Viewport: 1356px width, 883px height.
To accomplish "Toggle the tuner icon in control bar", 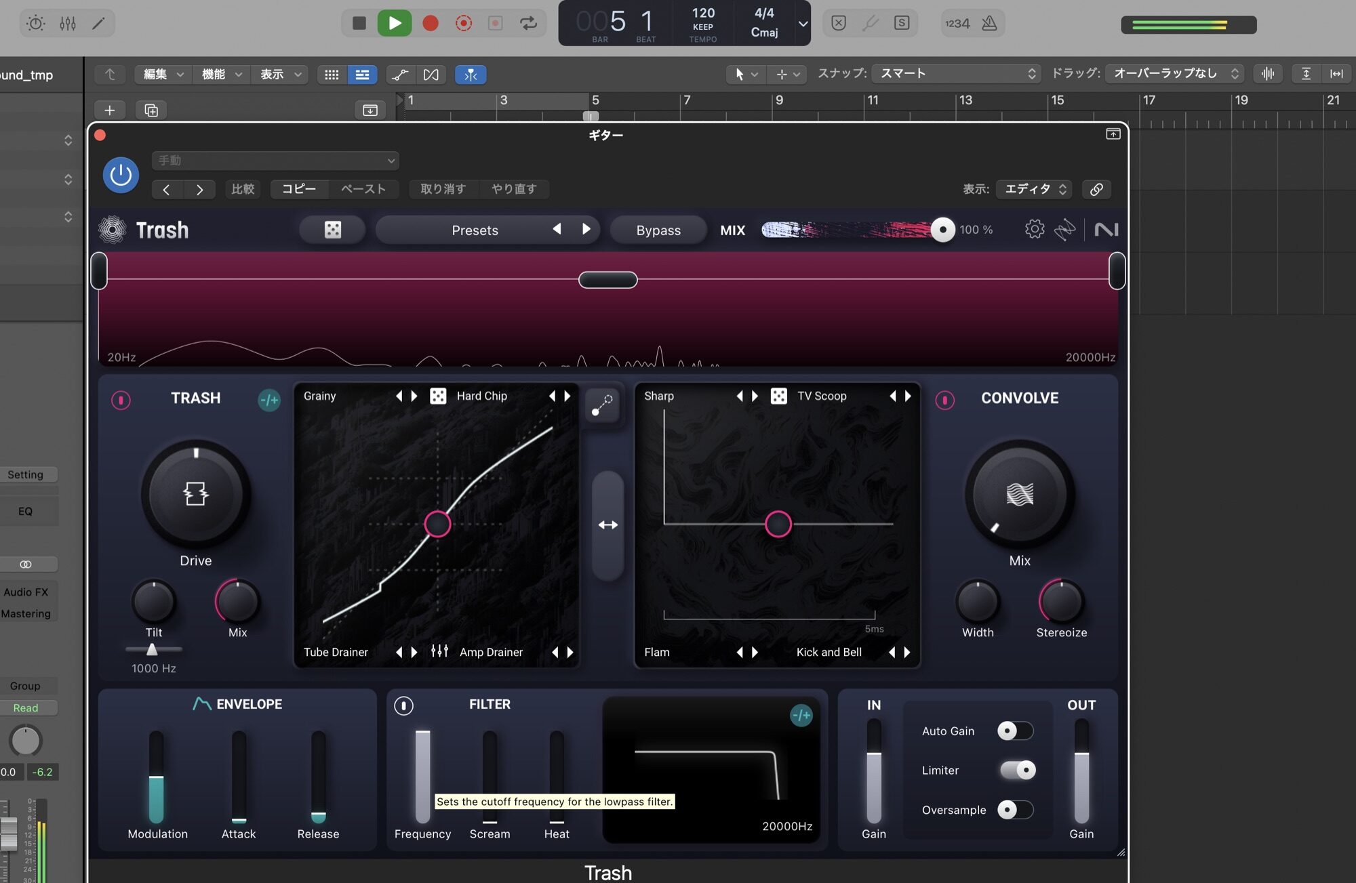I will click(870, 23).
